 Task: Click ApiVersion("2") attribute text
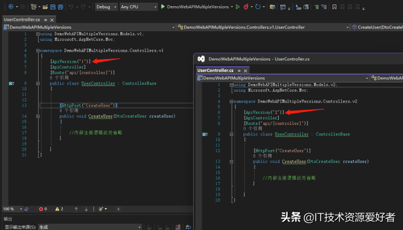pos(264,112)
